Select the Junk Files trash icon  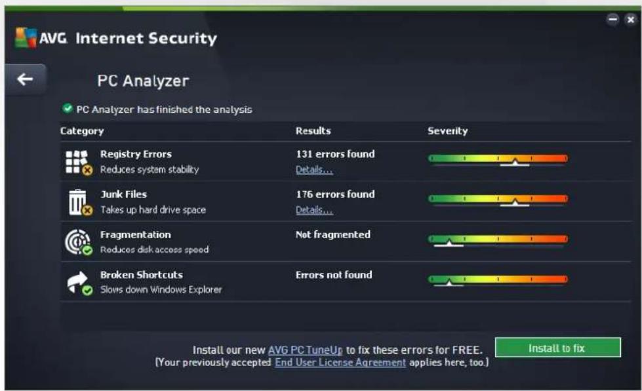click(80, 202)
